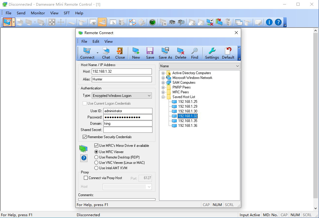The width and height of the screenshot is (319, 218).
Task: Expand Active Directory Computers node
Action: pyautogui.click(x=163, y=73)
